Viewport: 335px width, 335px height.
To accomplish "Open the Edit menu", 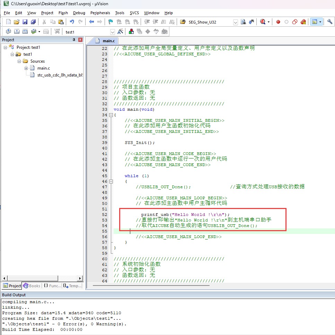I will (x=19, y=13).
